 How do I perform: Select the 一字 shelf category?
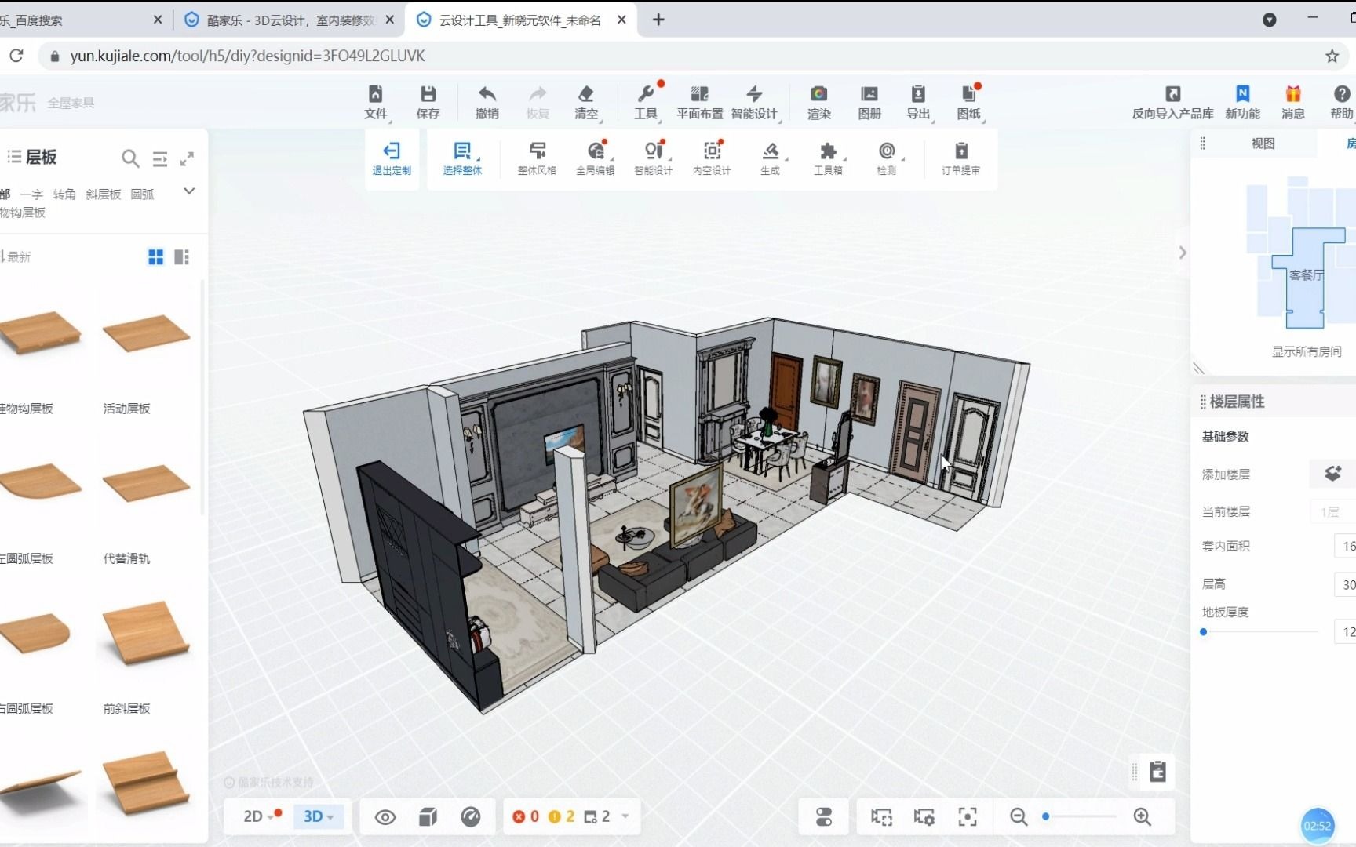[31, 194]
